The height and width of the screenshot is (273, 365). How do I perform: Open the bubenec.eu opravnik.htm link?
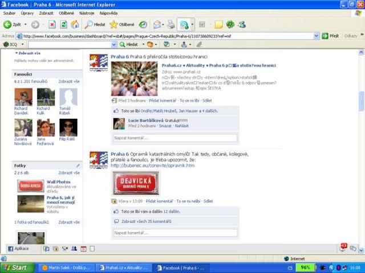[x=153, y=166]
